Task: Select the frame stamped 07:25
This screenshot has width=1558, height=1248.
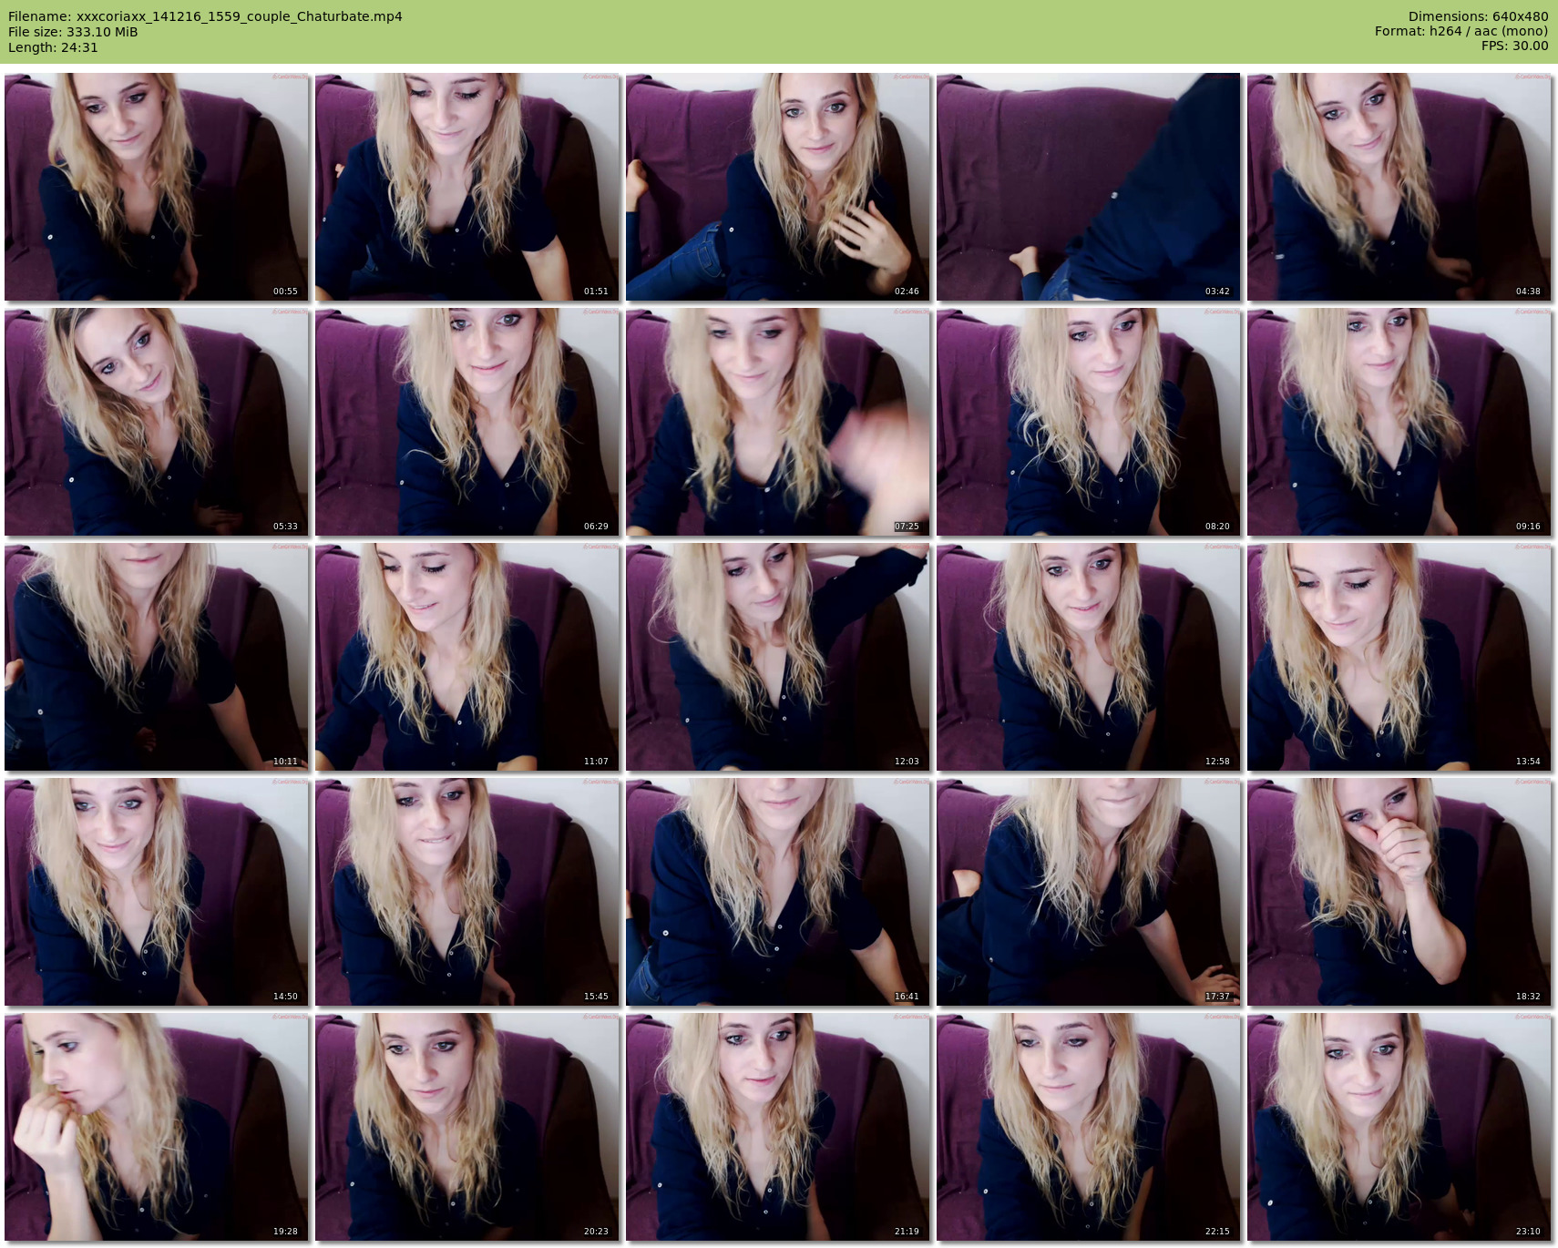Action: coord(778,422)
